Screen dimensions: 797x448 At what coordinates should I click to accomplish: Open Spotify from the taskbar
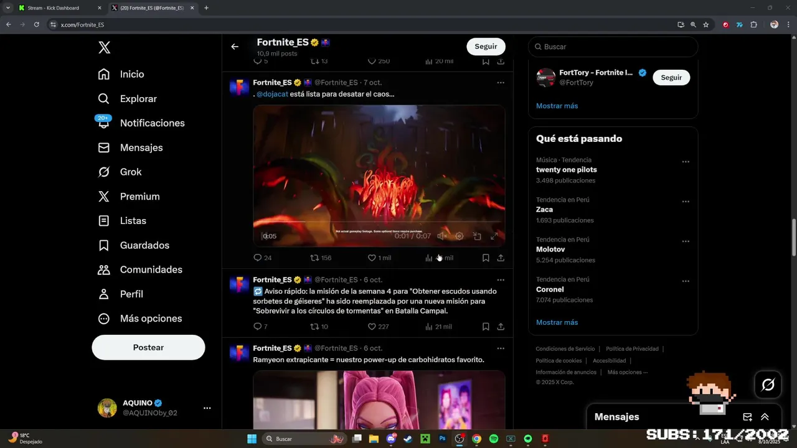click(x=494, y=439)
